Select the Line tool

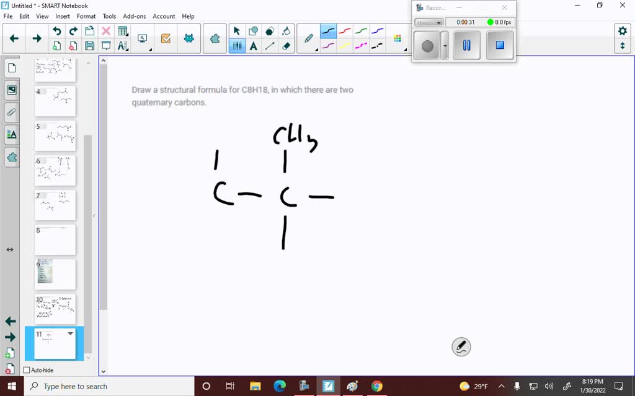pos(269,45)
